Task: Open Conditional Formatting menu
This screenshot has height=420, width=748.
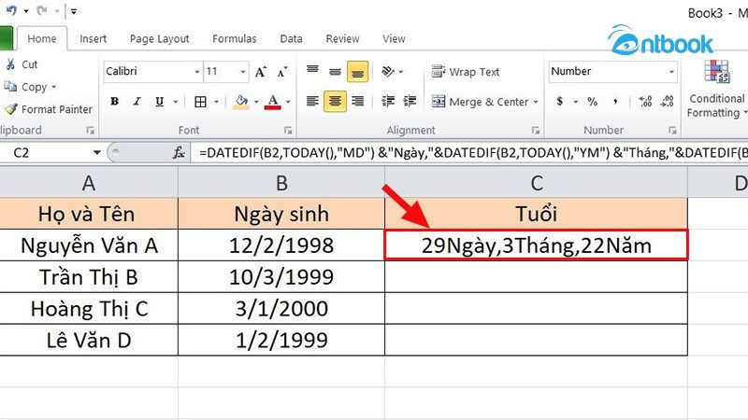Action: (x=717, y=89)
